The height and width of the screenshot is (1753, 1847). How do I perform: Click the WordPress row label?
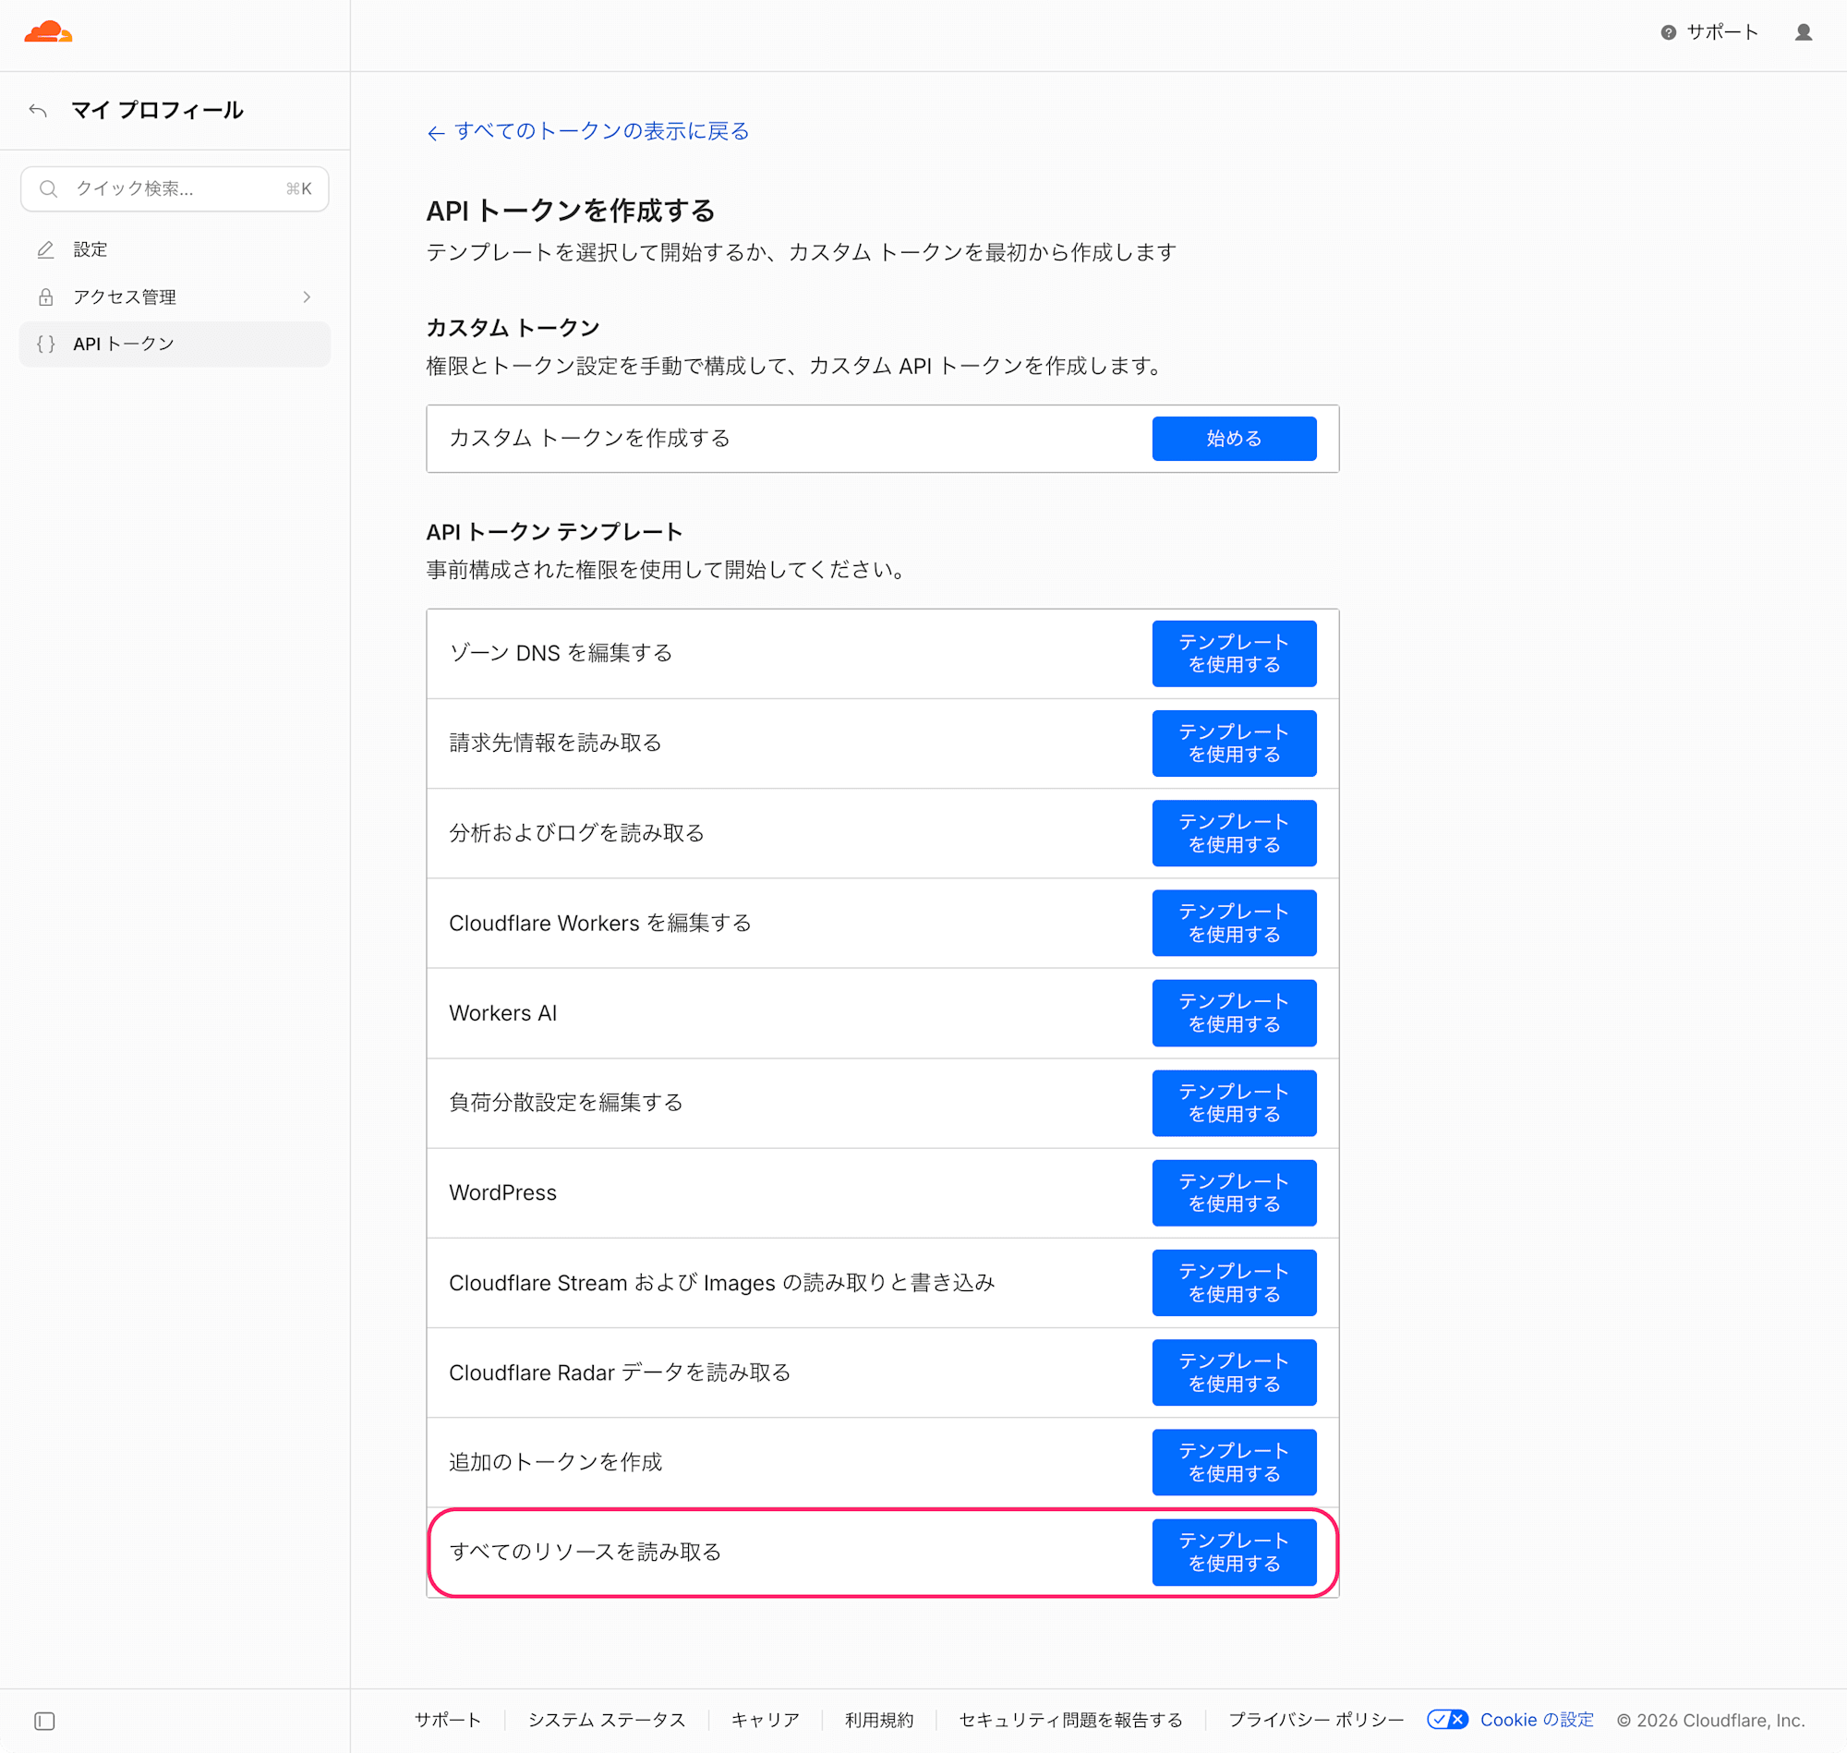tap(502, 1192)
